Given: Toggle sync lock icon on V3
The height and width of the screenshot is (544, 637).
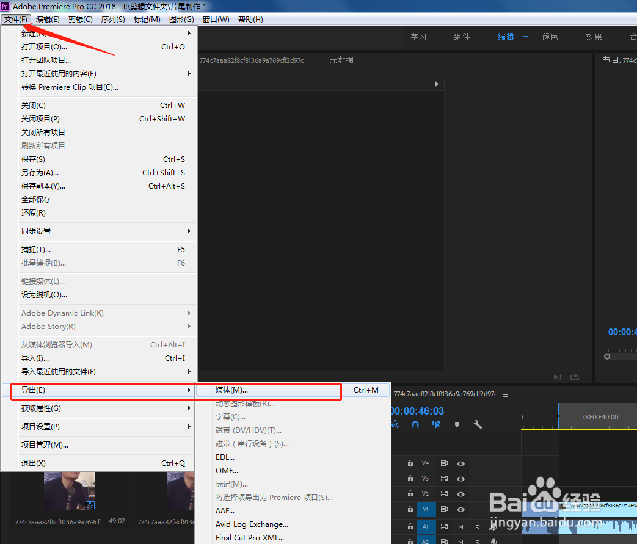Looking at the screenshot, I should click(x=445, y=478).
